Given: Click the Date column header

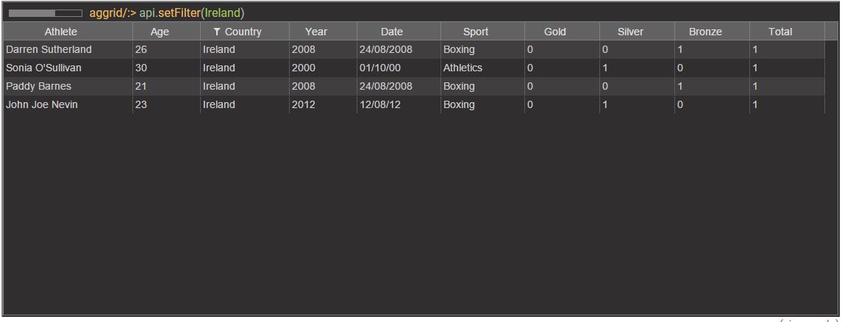Looking at the screenshot, I should [x=392, y=32].
